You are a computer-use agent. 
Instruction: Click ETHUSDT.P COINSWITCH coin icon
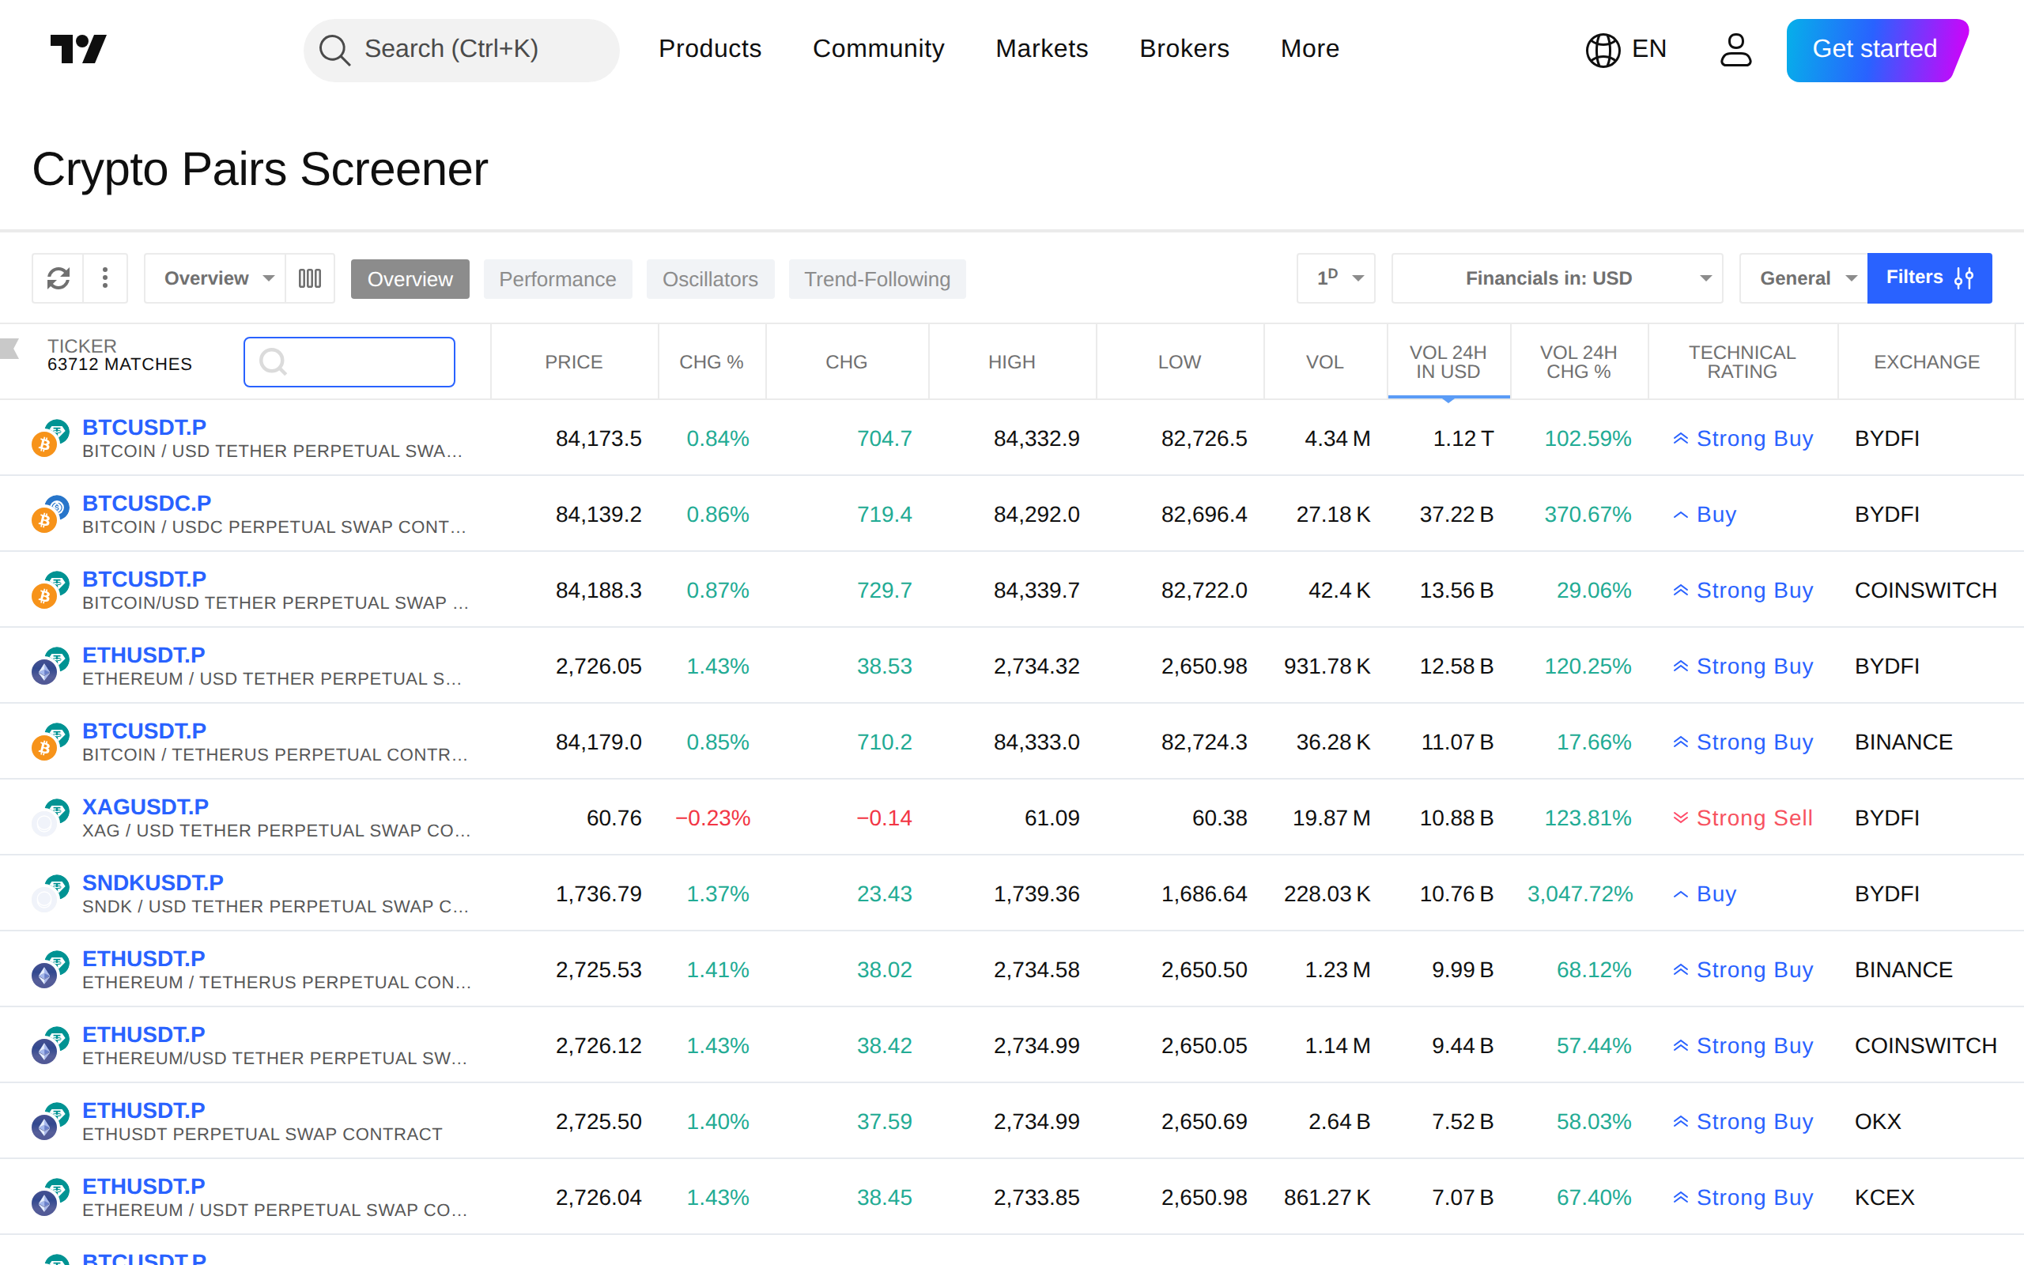coord(49,1045)
